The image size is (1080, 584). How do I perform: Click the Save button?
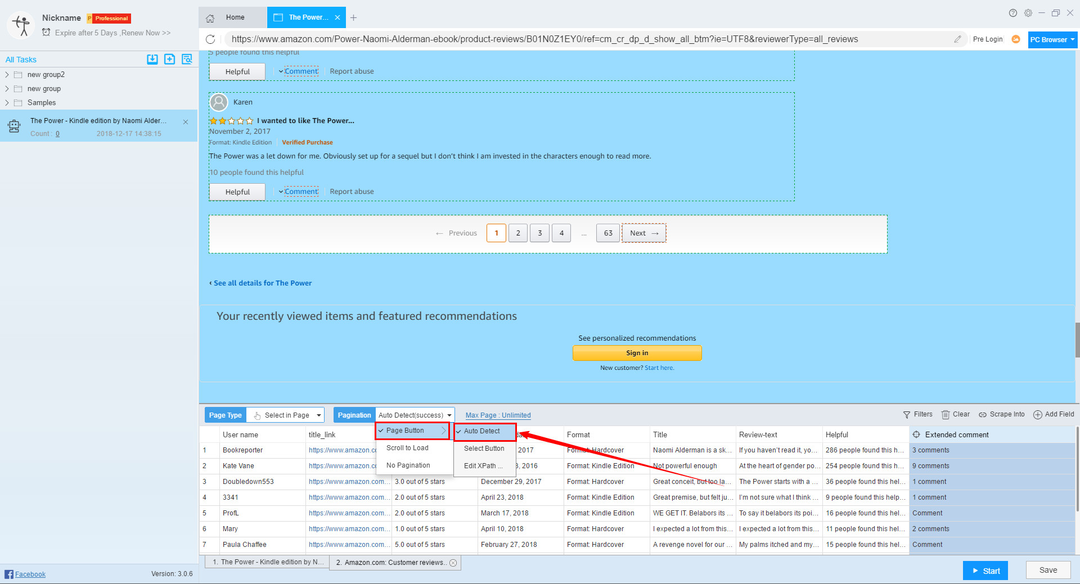coord(1048,570)
